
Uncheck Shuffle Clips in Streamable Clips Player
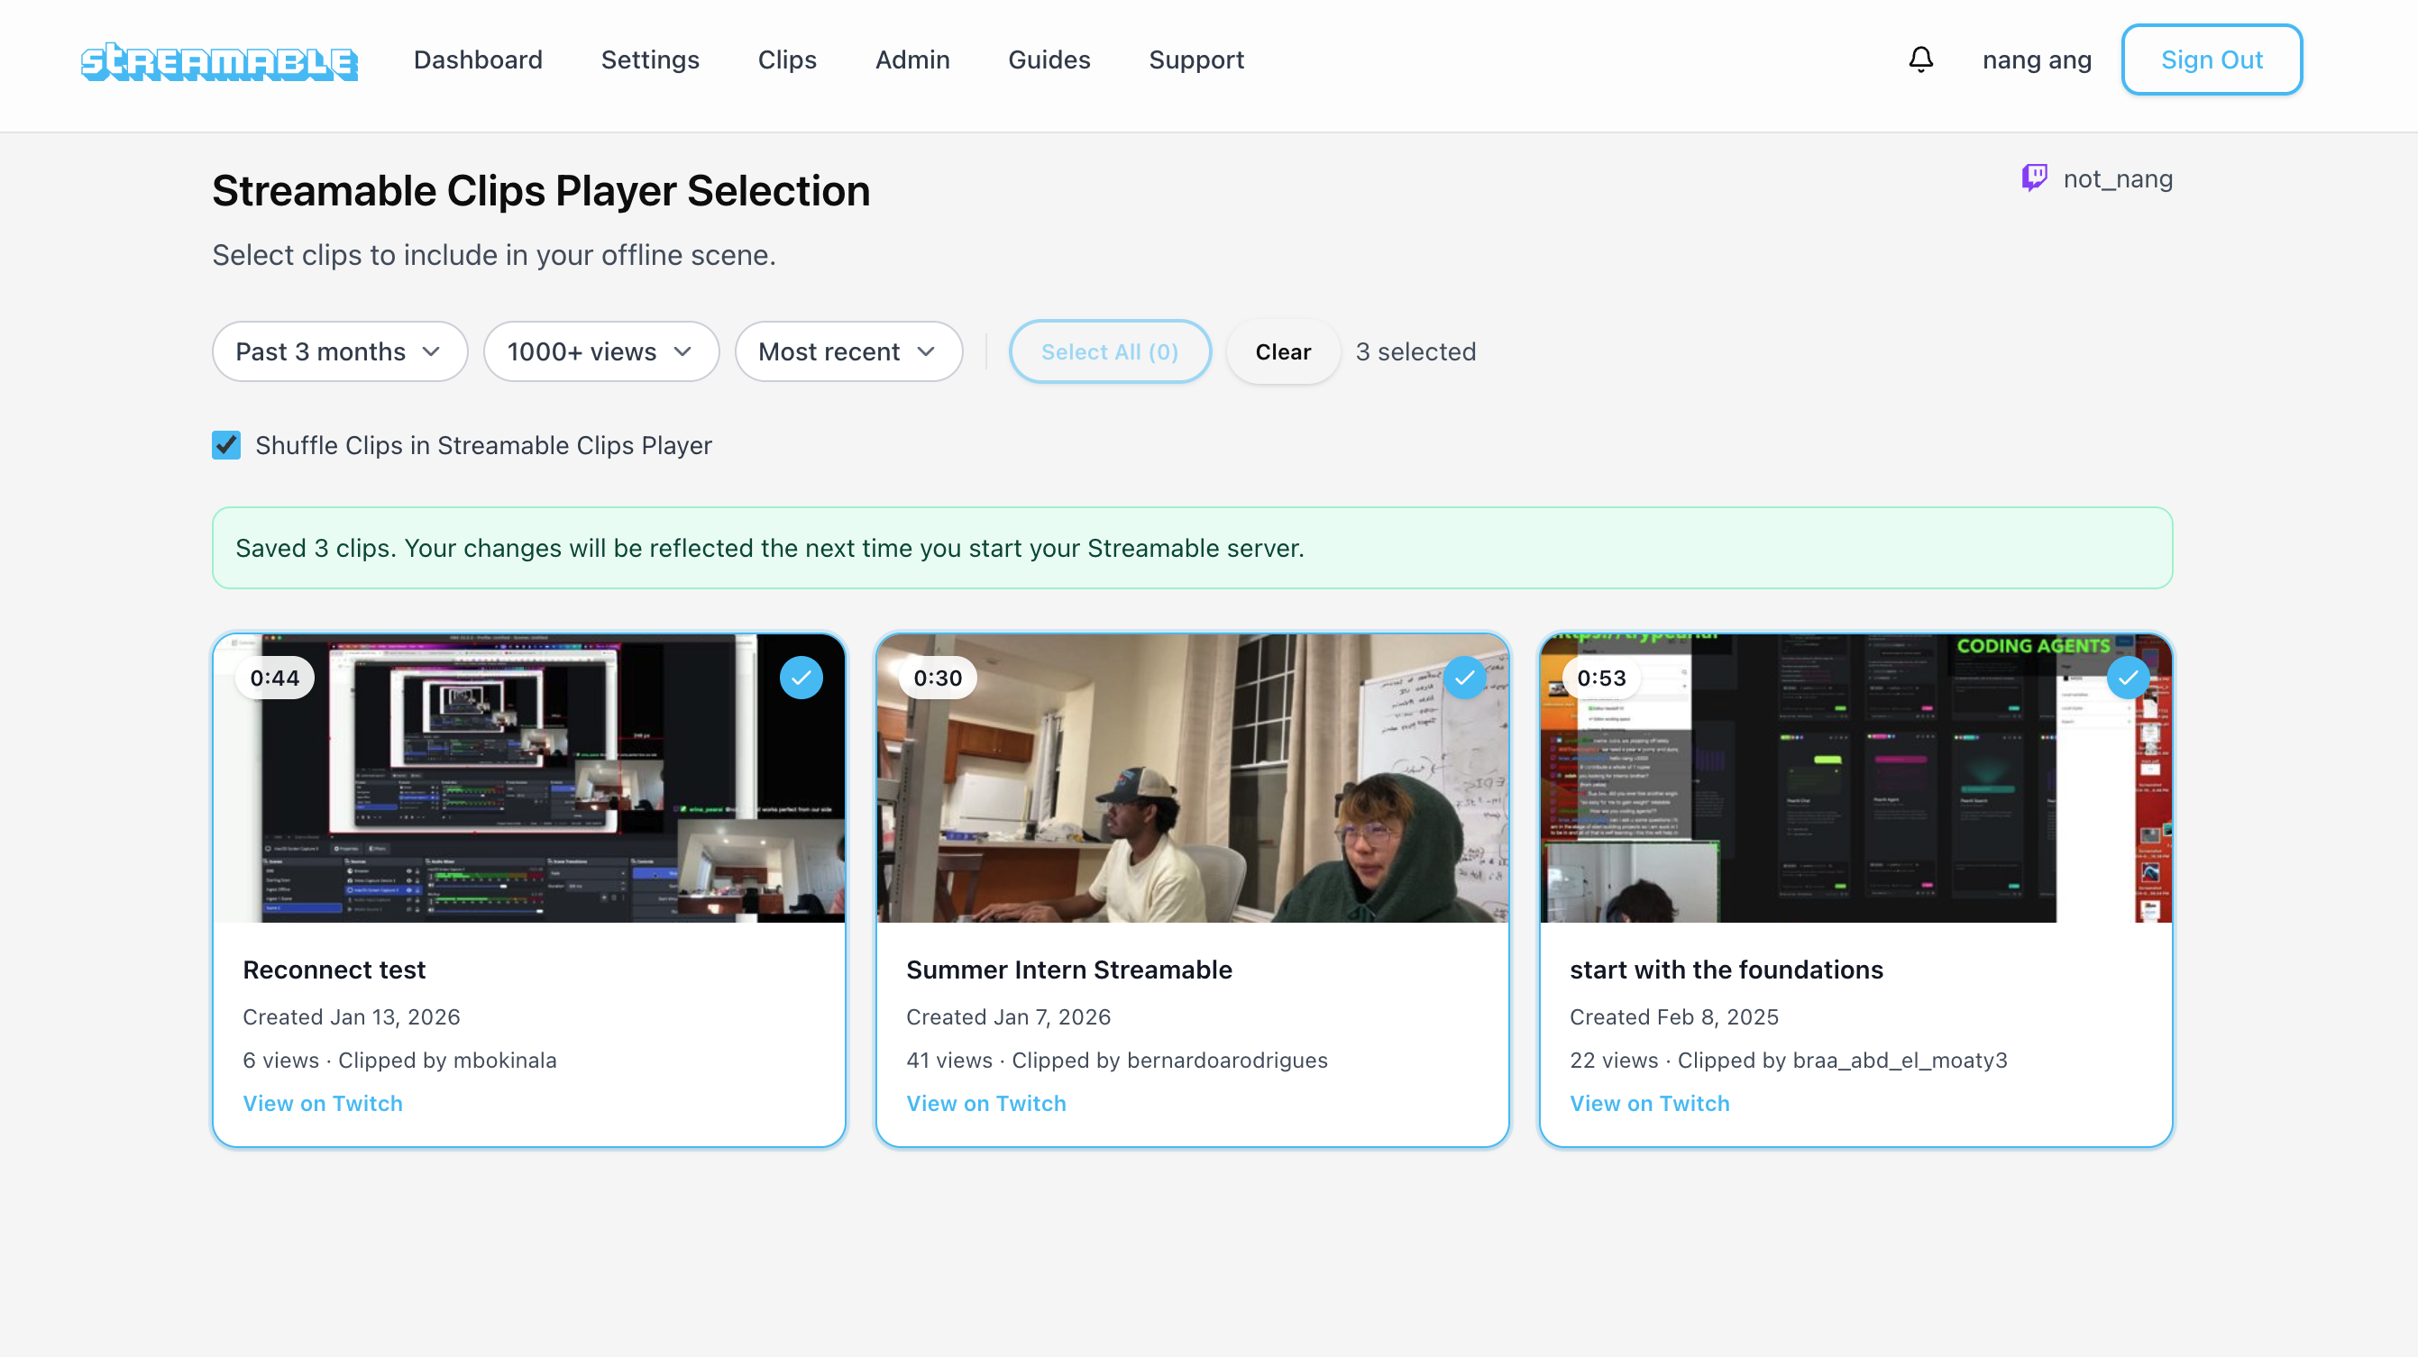[225, 445]
